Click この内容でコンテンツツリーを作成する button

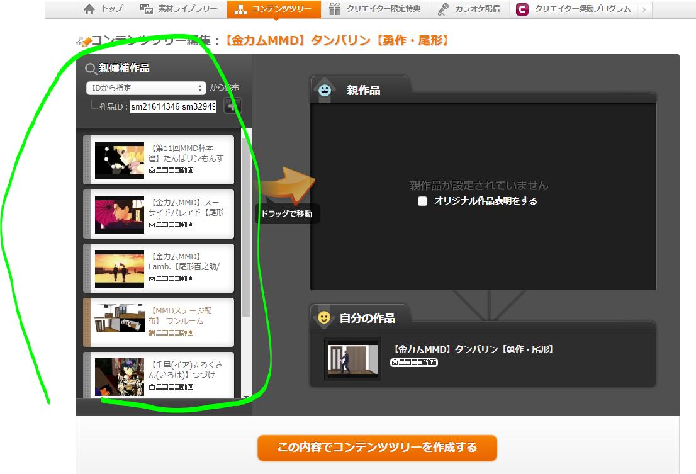point(377,448)
